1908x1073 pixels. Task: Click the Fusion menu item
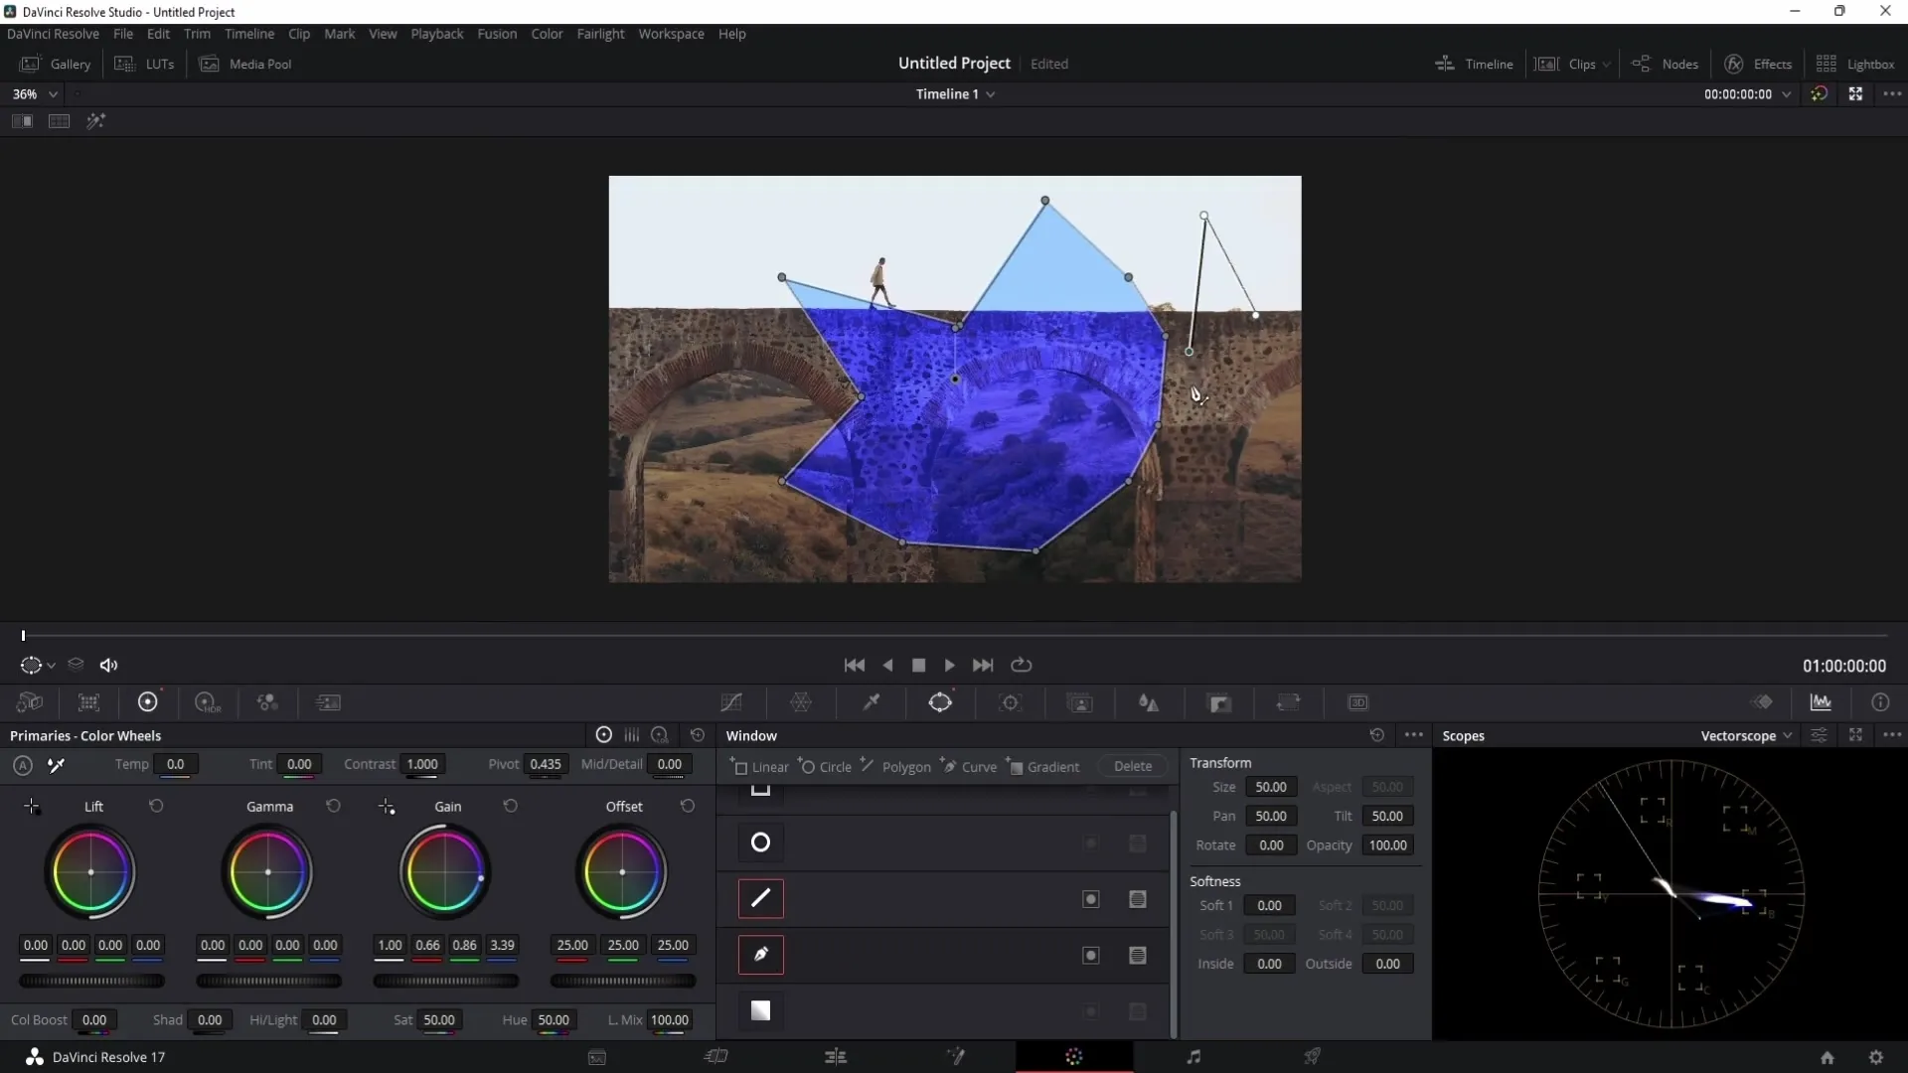pos(497,33)
